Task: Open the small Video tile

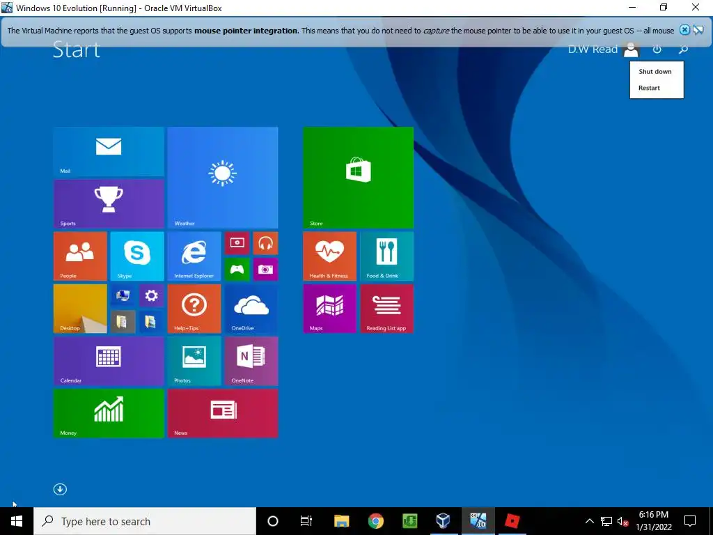Action: (x=237, y=243)
